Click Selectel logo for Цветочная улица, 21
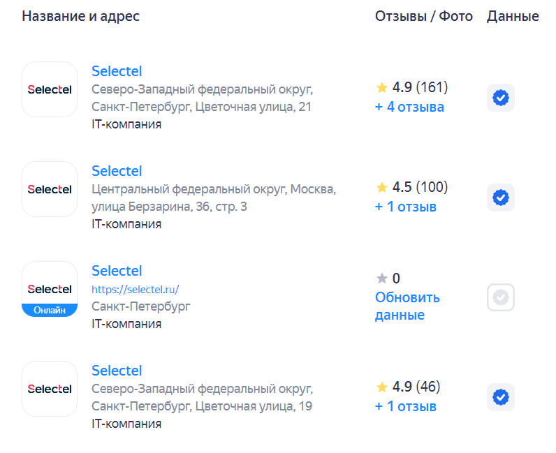Viewport: 556px width, 453px height. tap(50, 89)
